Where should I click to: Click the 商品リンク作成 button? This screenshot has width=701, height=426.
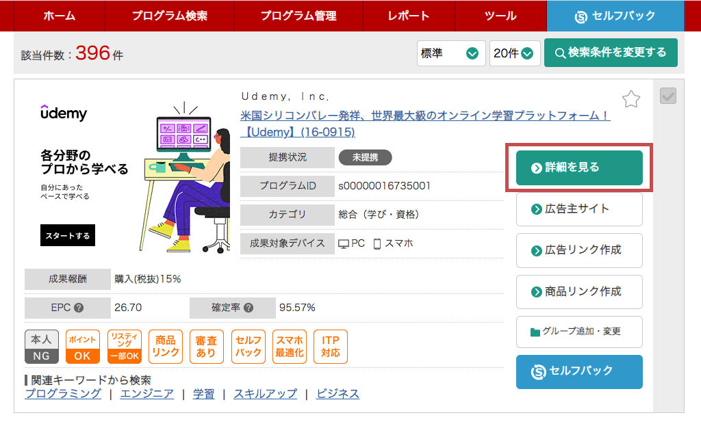coord(579,291)
